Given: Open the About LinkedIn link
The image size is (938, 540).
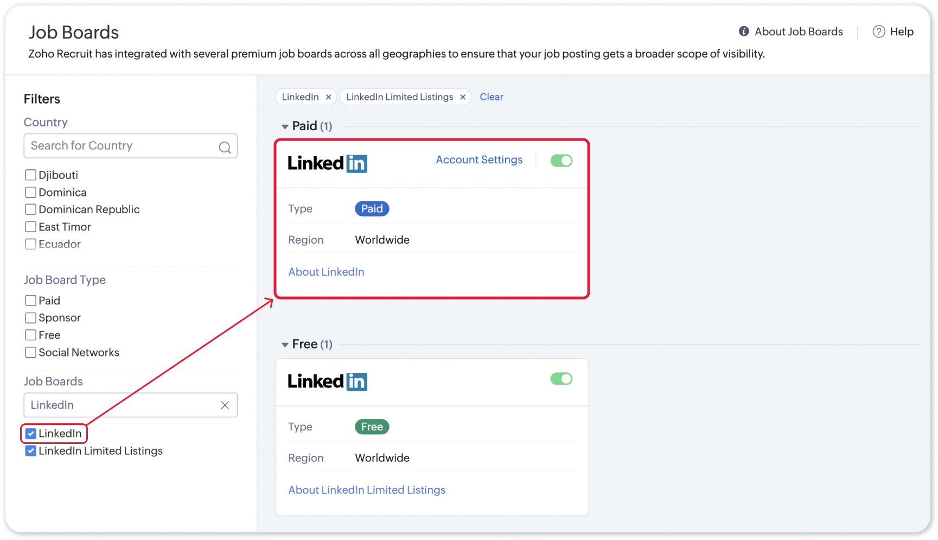Looking at the screenshot, I should [326, 272].
